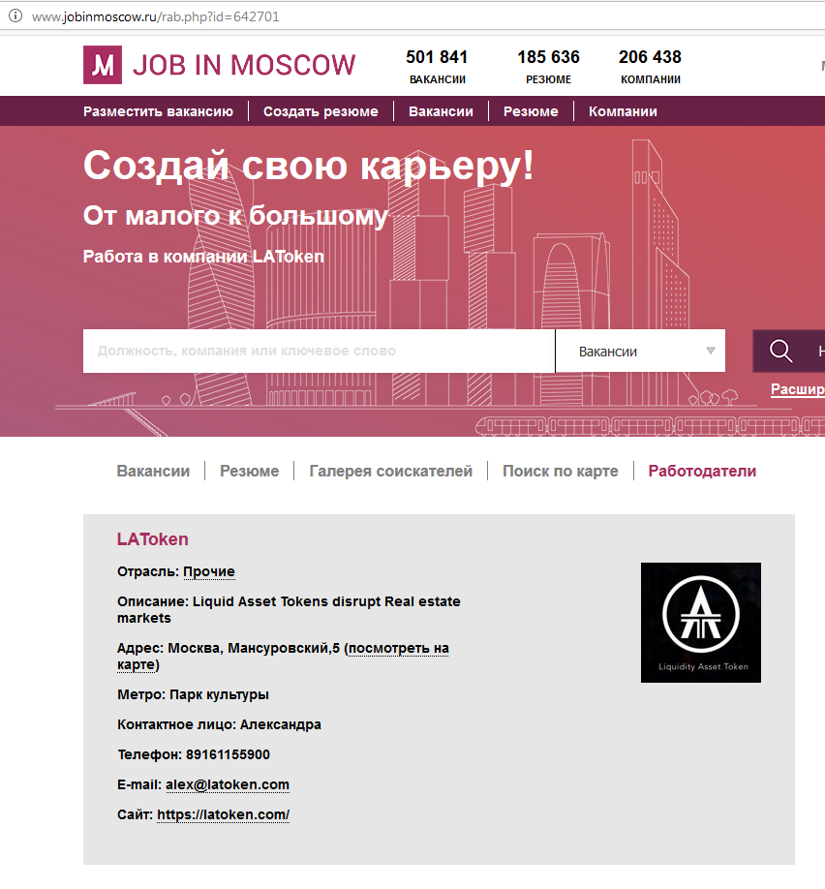Click the site info icon in address bar

click(15, 15)
